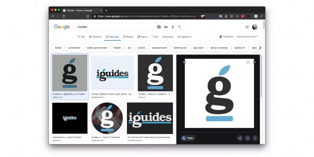Switch to the Все search tab
The height and width of the screenshot is (157, 314).
[81, 37]
